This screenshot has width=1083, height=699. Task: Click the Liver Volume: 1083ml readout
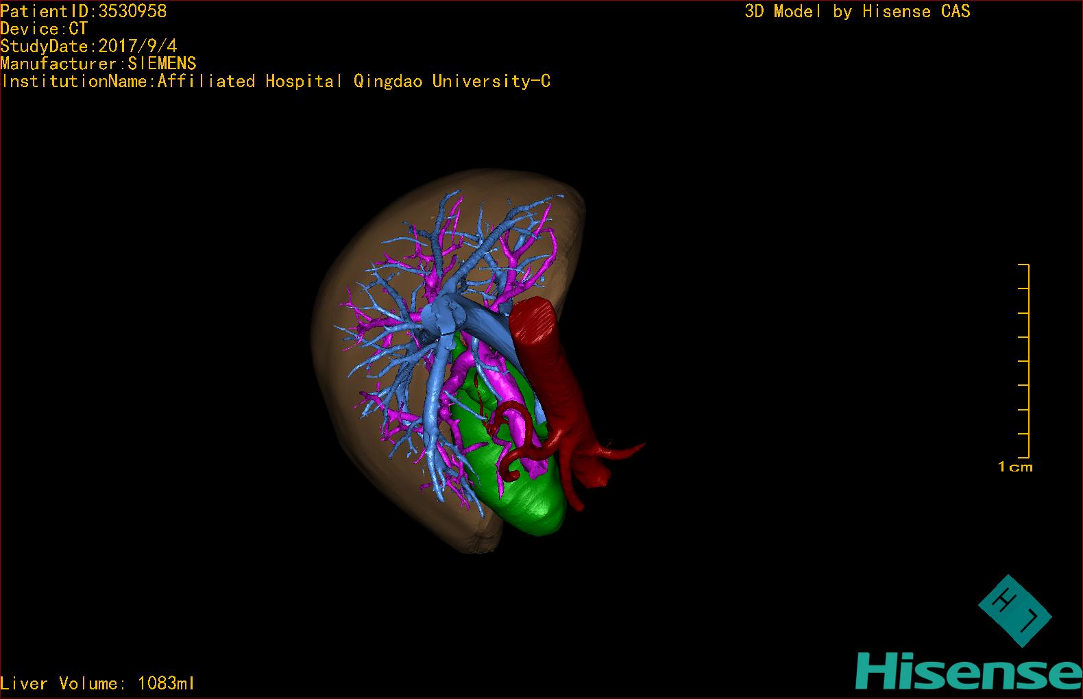98,683
